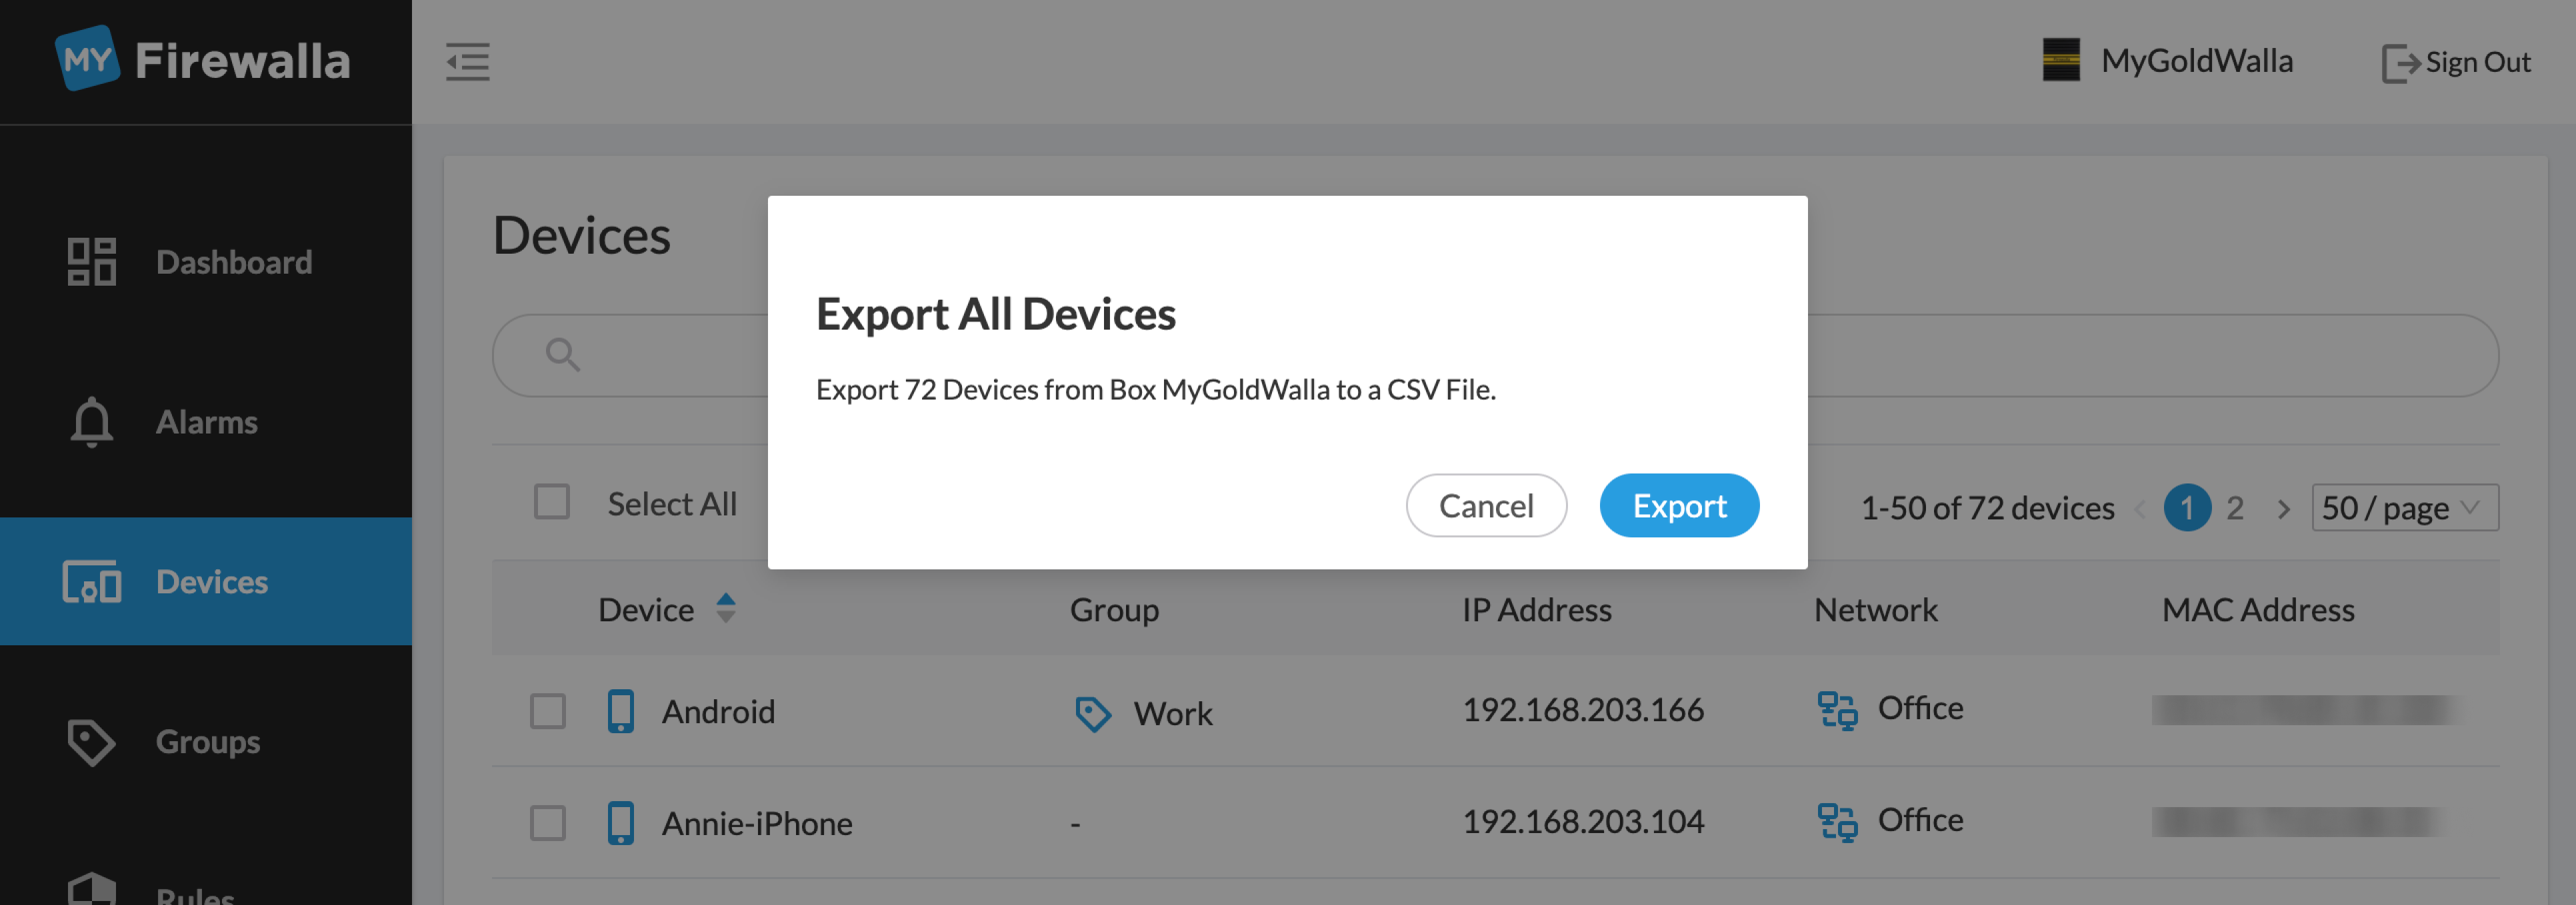Confirm with the Export button

click(x=1679, y=505)
